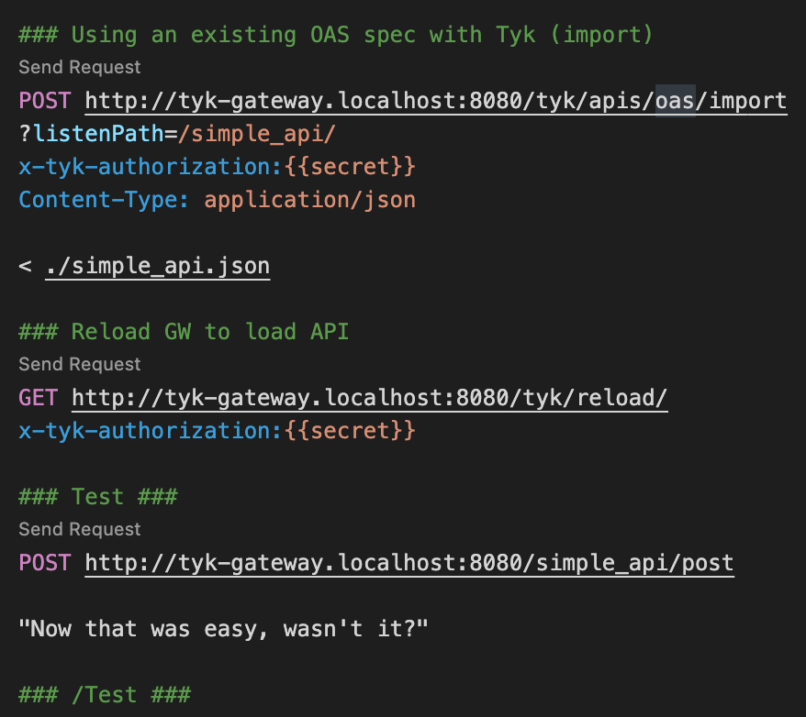The image size is (806, 717).
Task: Click the GET method keyword
Action: click(x=38, y=398)
